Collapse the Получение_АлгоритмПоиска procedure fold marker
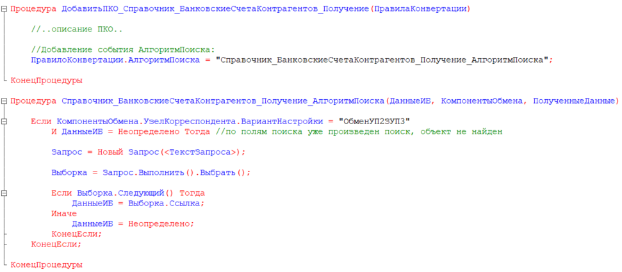Image resolution: width=622 pixels, height=272 pixels. [4, 101]
